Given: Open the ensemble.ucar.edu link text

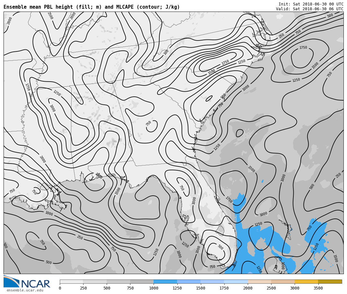Looking at the screenshot, I should [25, 290].
